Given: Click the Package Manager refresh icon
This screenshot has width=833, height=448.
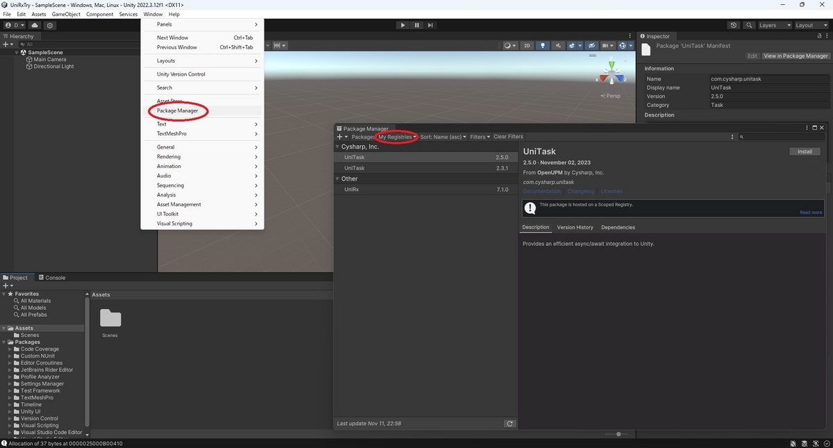Looking at the screenshot, I should [x=510, y=423].
